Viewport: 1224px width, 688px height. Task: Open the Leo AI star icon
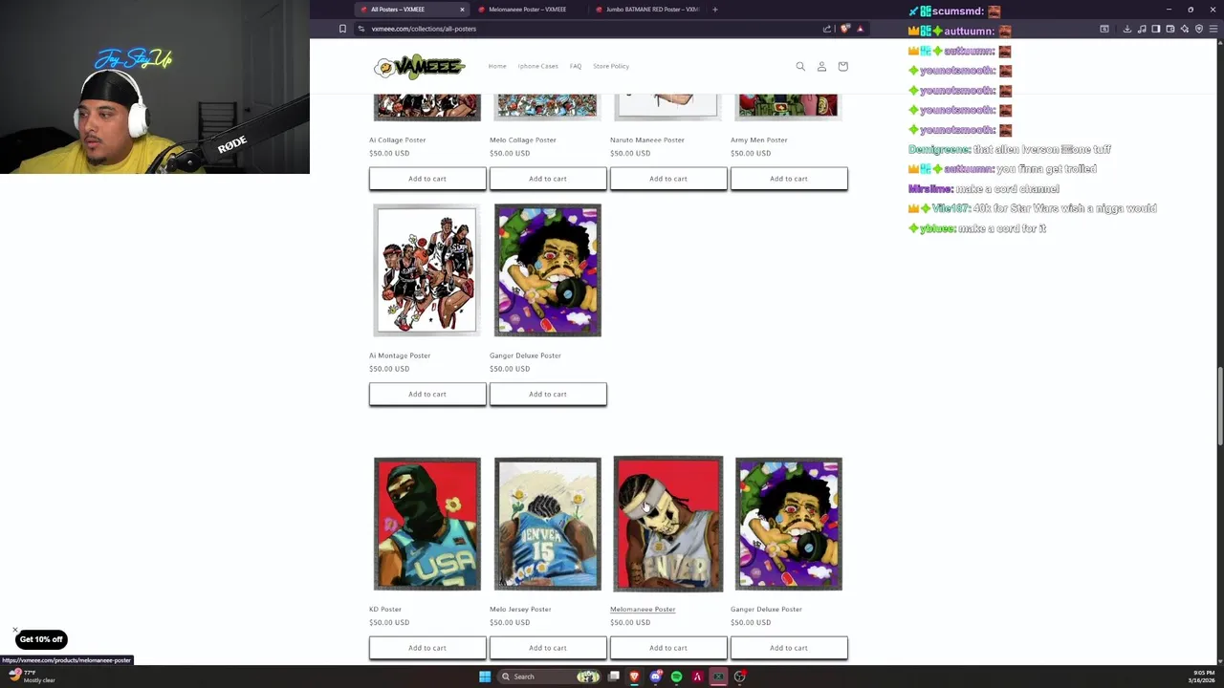click(1185, 29)
